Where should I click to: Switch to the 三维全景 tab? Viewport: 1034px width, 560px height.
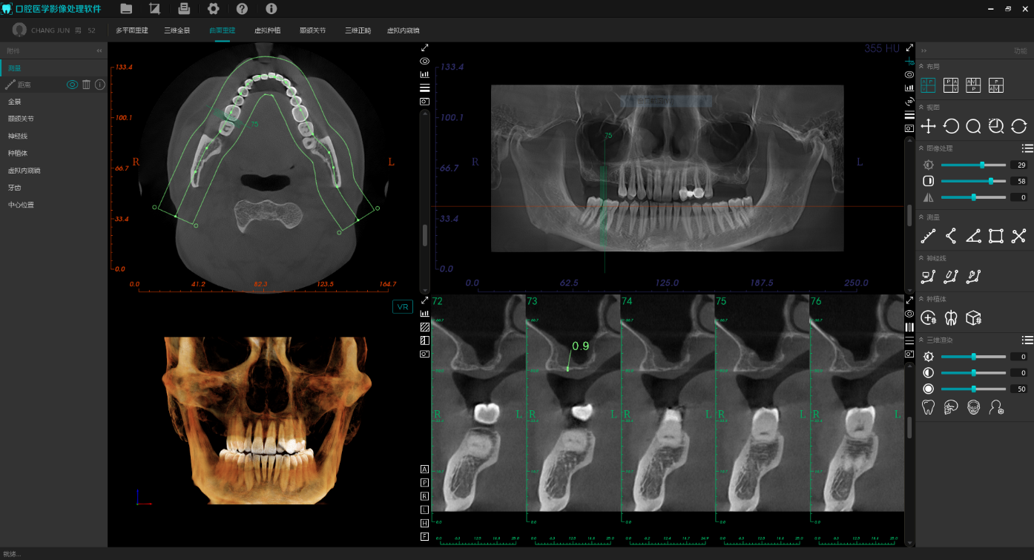(x=177, y=30)
